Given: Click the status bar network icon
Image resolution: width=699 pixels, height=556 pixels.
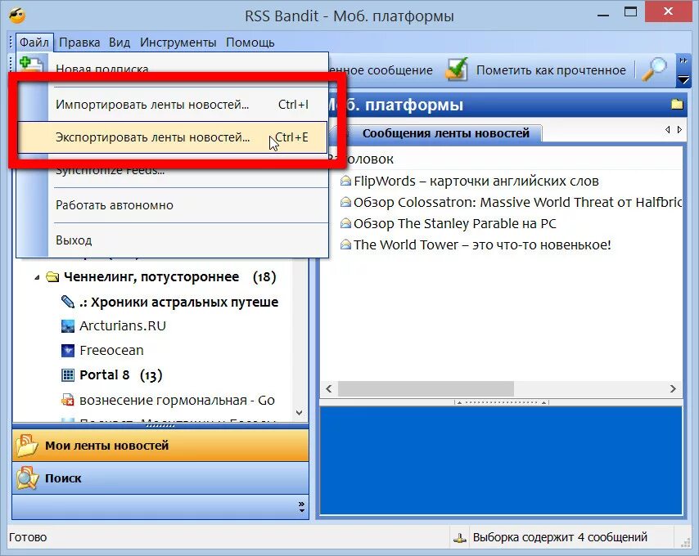Looking at the screenshot, I should (x=460, y=538).
